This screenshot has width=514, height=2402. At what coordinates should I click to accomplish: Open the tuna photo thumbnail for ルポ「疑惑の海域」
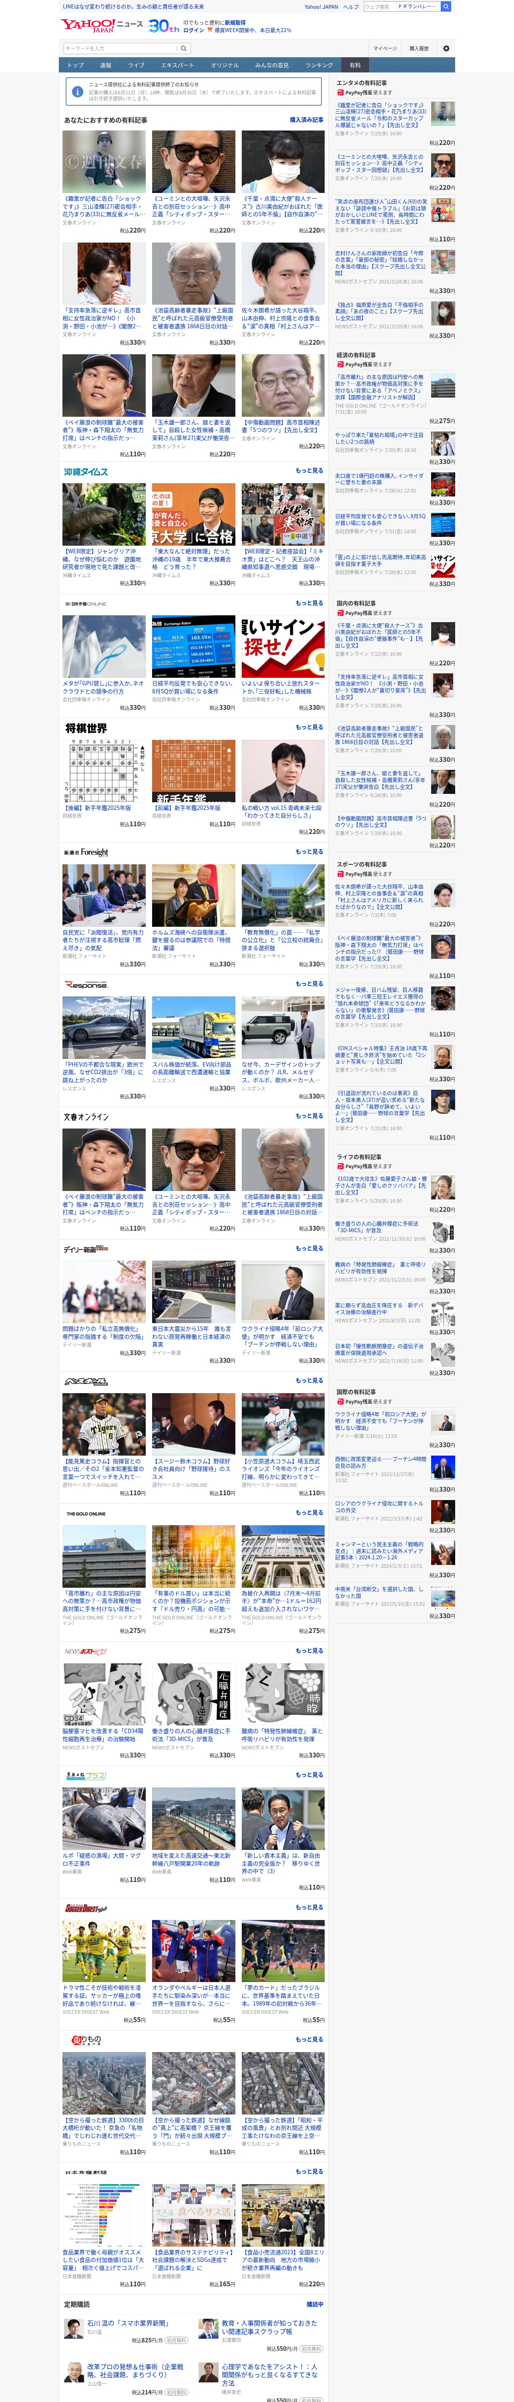click(104, 1819)
